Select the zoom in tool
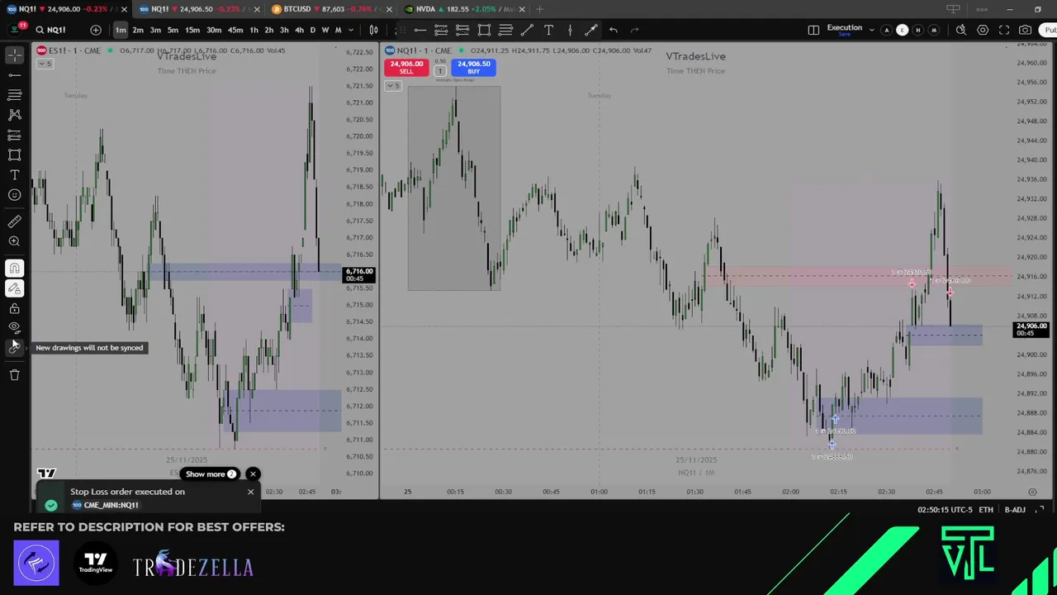 [x=15, y=241]
